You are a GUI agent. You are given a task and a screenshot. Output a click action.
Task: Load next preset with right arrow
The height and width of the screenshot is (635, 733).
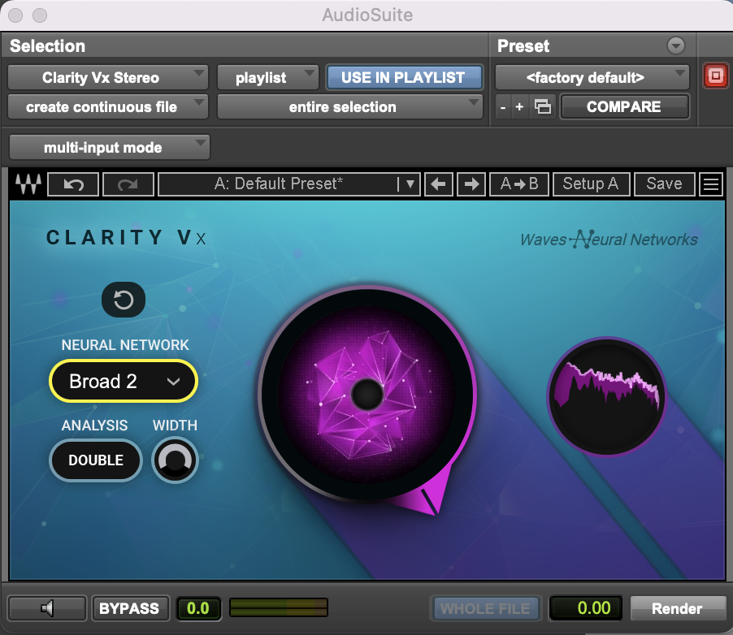[471, 184]
